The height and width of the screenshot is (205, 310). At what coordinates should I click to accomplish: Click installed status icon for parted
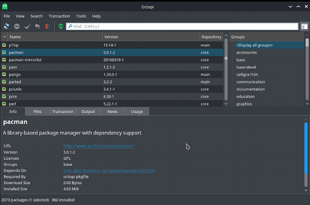pos(4,82)
